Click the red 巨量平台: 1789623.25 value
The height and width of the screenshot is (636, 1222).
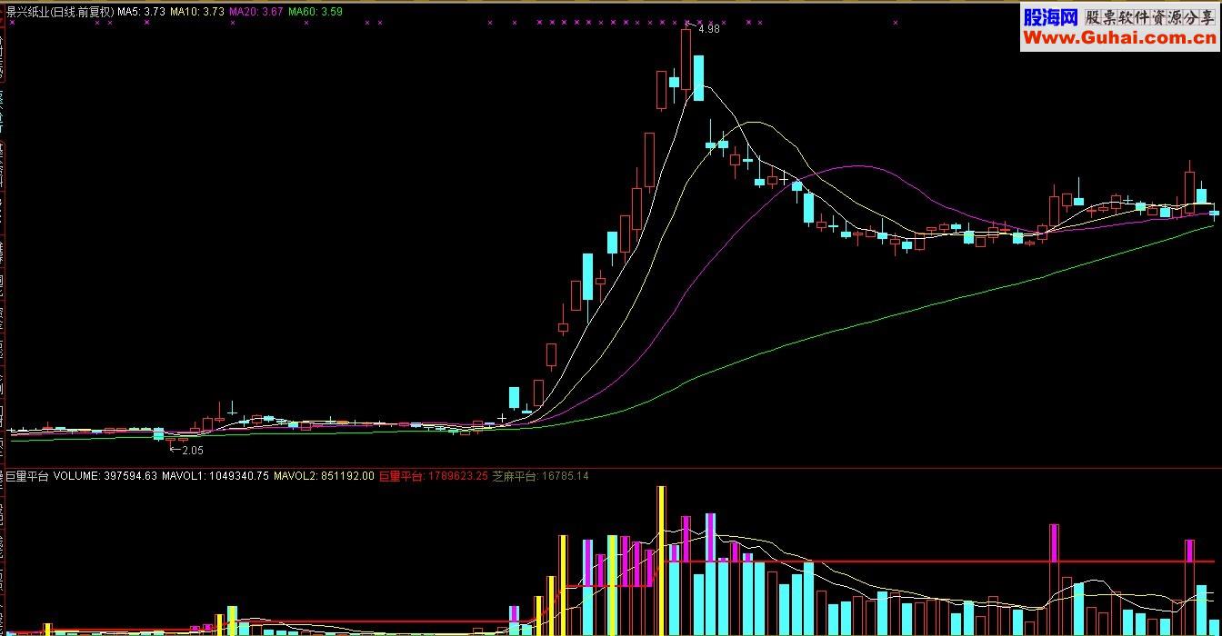pos(433,475)
